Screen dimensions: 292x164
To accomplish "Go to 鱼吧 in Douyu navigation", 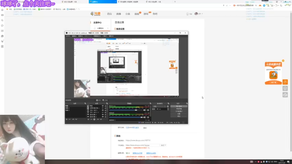I will (155, 14).
